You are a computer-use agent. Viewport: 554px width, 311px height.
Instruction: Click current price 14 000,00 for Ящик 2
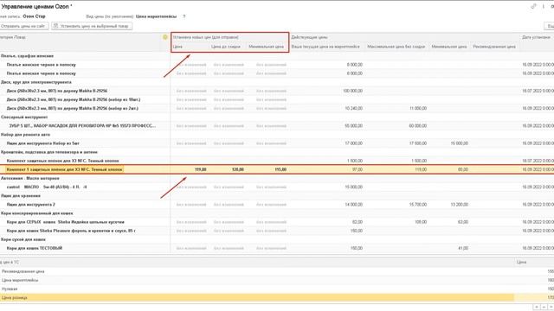point(354,205)
